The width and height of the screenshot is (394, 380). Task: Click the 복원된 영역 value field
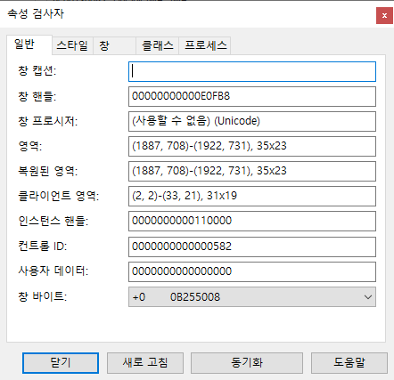252,171
